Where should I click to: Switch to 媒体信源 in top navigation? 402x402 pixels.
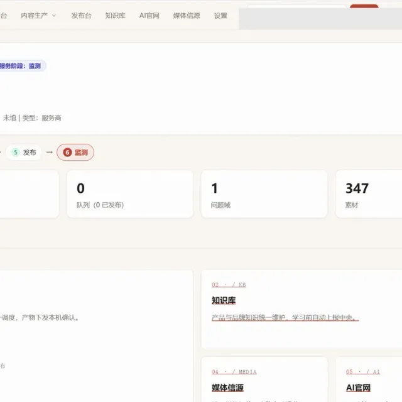click(187, 16)
